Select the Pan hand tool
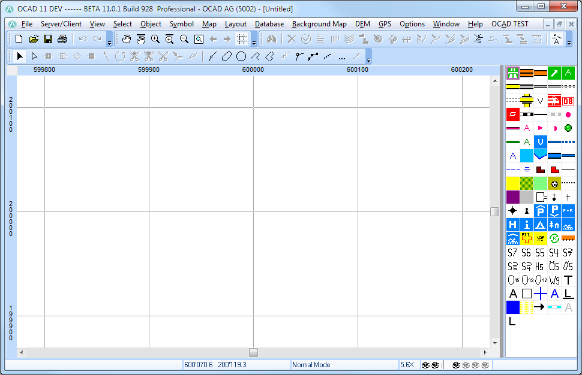 click(x=127, y=39)
